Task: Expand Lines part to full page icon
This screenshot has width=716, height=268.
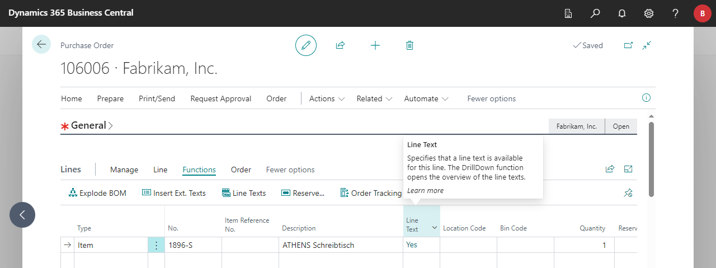Action: [628, 169]
